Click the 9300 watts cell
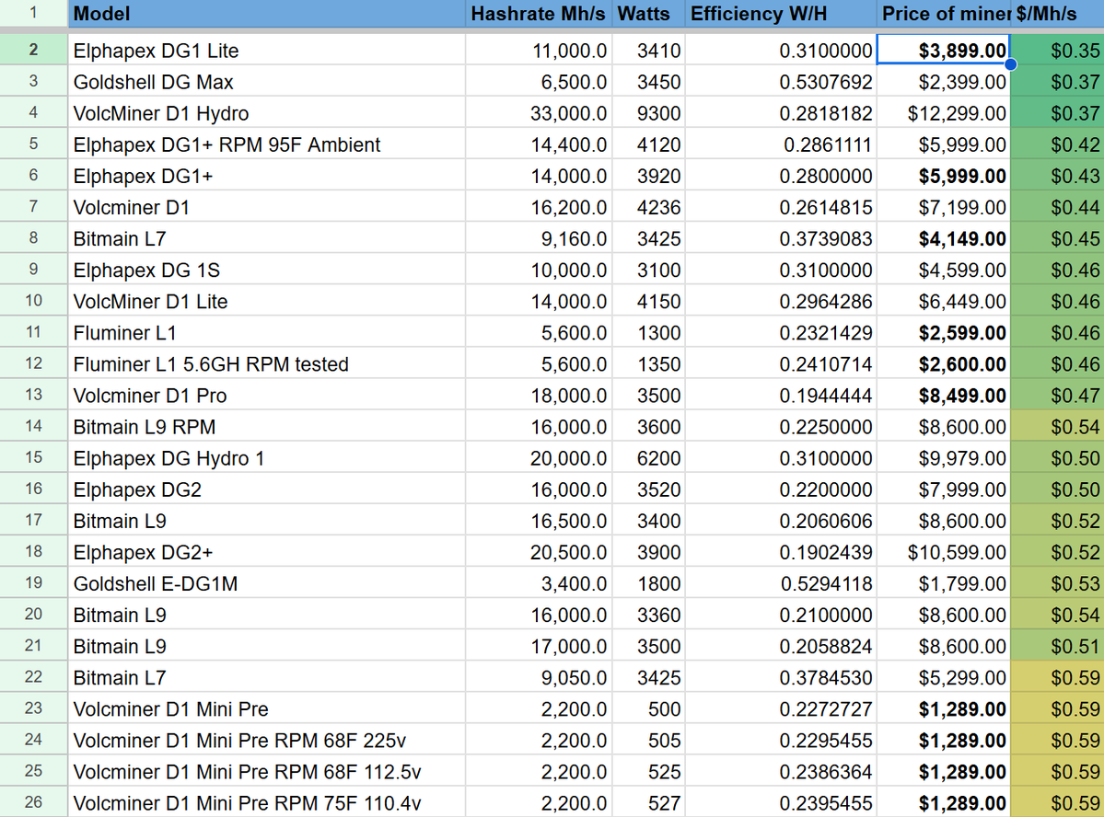This screenshot has height=817, width=1104. 648,113
